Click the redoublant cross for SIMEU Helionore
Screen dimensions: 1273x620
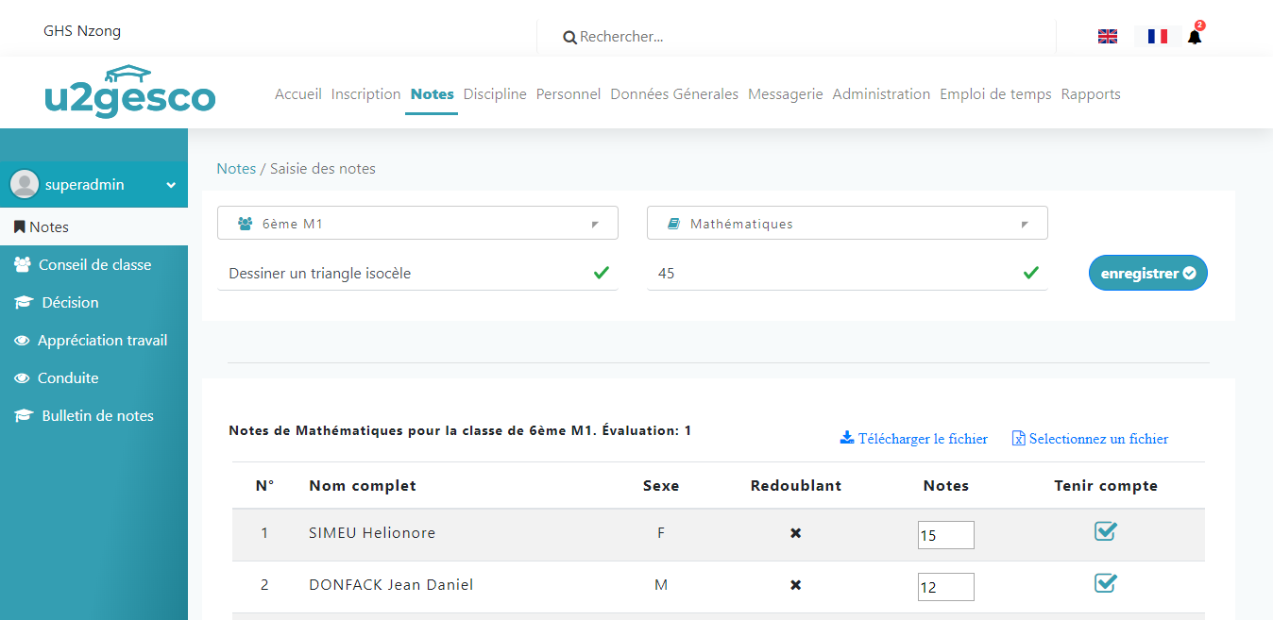pos(796,533)
